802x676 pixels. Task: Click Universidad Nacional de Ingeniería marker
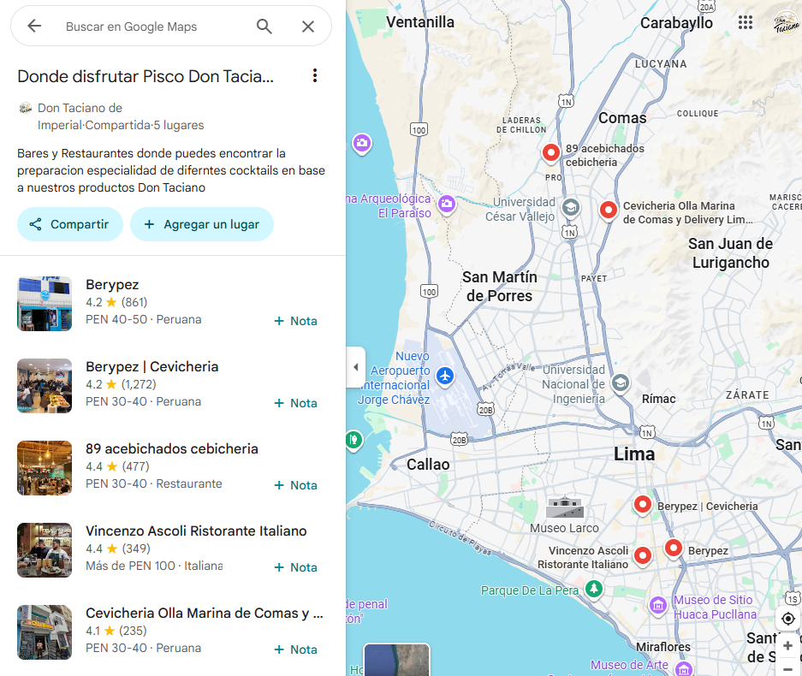[x=621, y=383]
